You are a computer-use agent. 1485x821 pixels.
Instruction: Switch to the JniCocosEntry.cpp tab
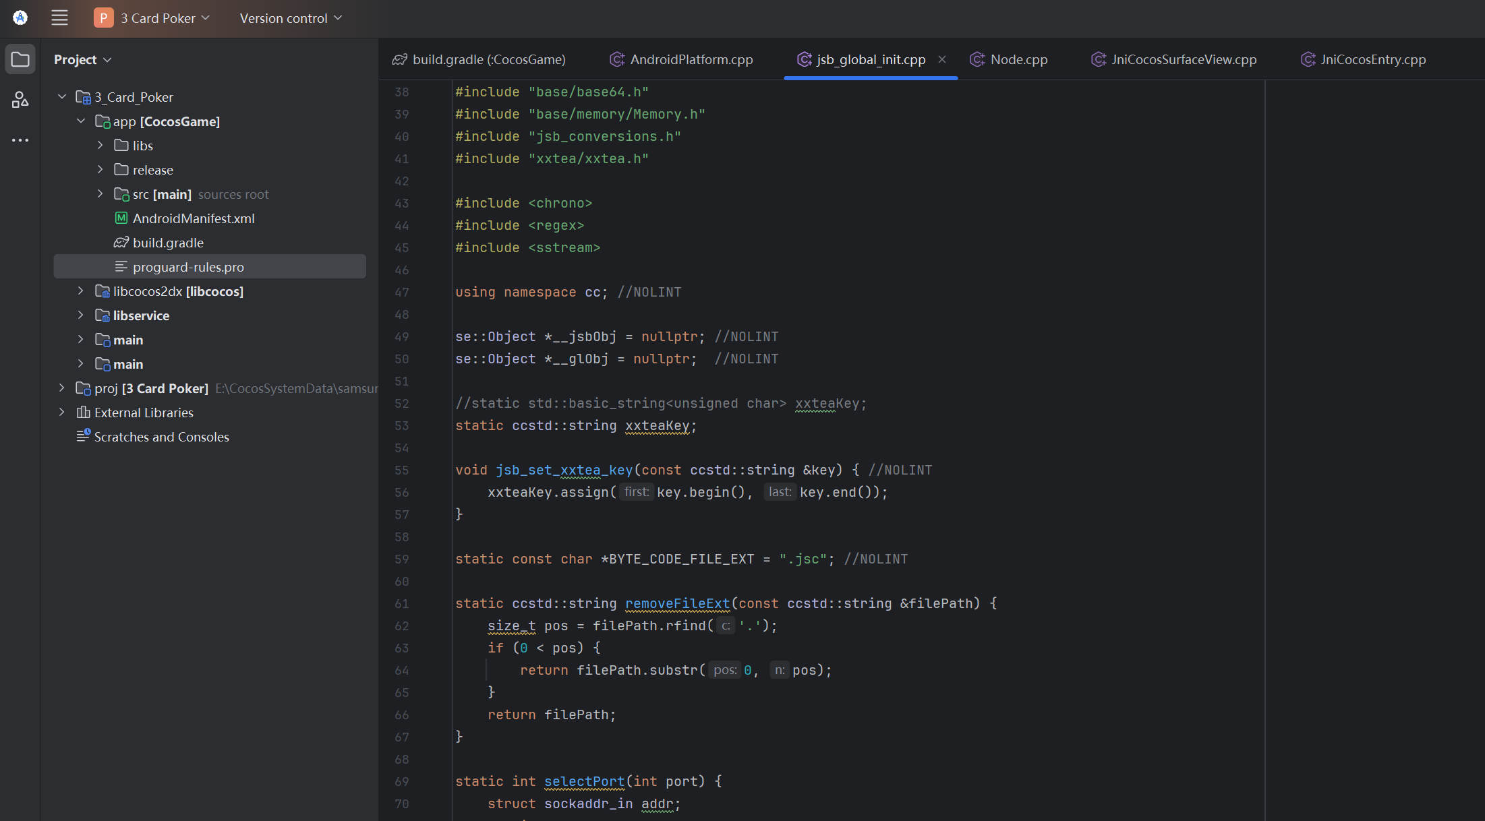(x=1372, y=59)
